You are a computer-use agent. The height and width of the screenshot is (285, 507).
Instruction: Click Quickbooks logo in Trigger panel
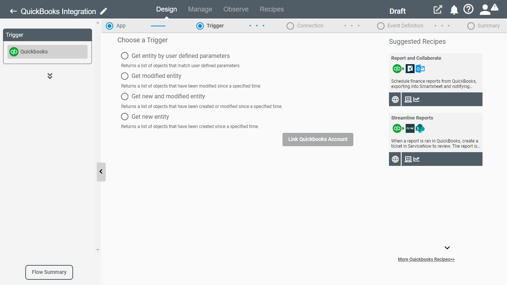pos(14,52)
